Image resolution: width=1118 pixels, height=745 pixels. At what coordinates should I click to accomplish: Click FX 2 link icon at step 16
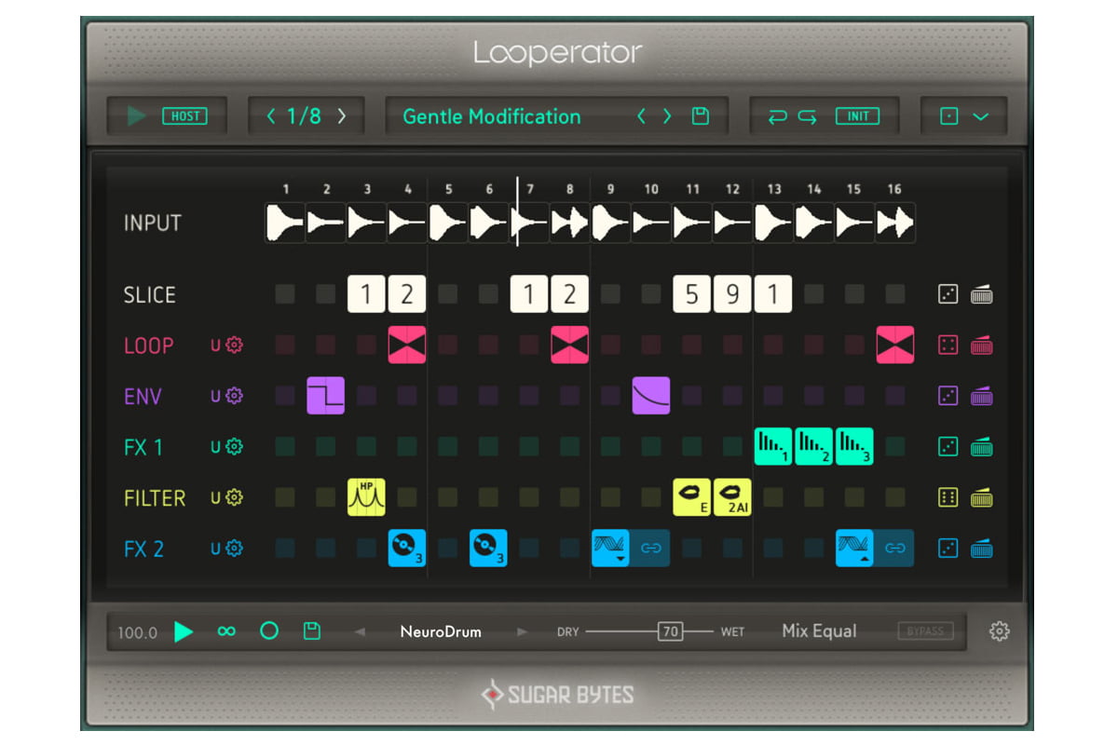(x=894, y=549)
